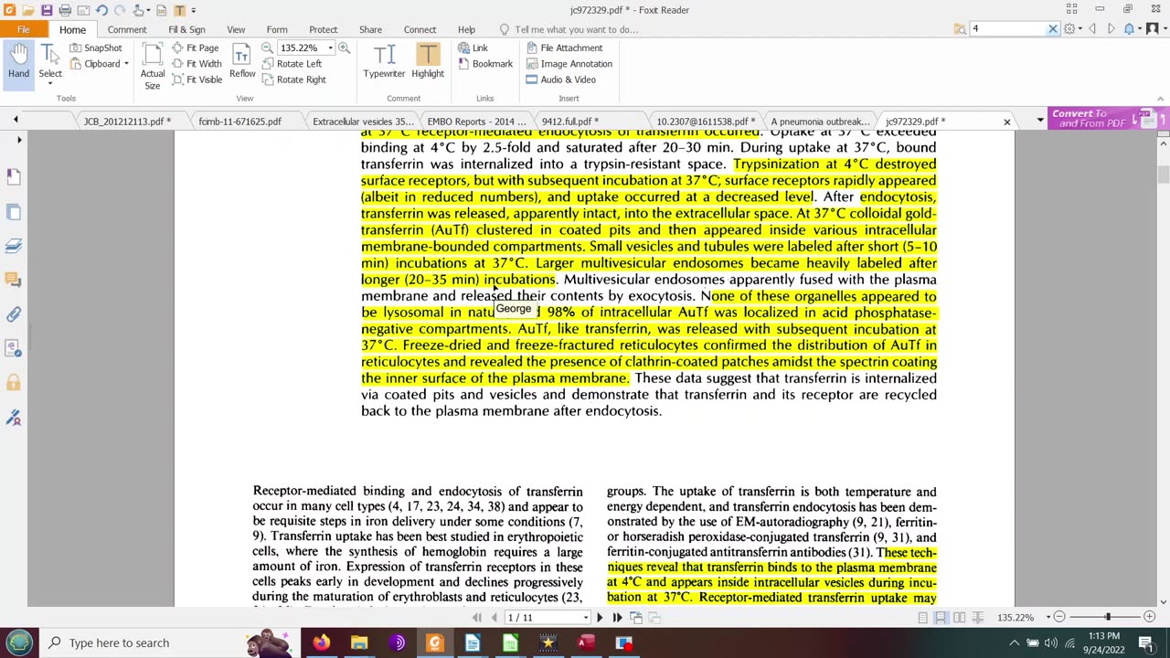
Task: Add a Bookmark
Action: coord(484,64)
